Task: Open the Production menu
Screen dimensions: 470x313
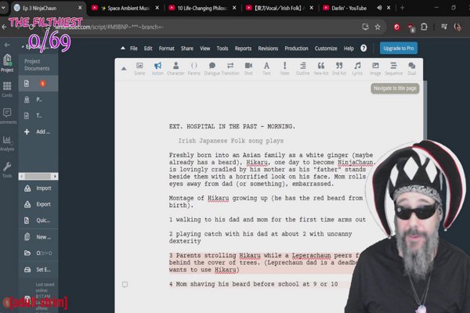Action: [x=296, y=49]
